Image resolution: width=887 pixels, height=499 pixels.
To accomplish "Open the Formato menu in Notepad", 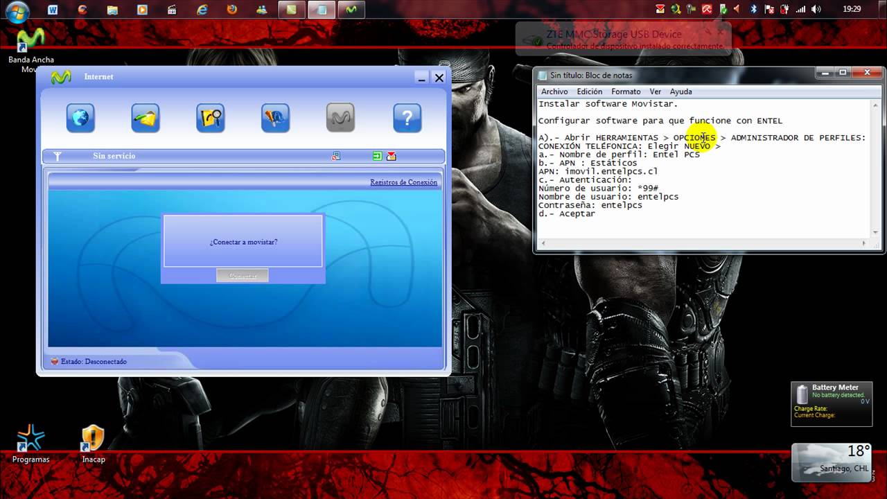I will [x=626, y=91].
